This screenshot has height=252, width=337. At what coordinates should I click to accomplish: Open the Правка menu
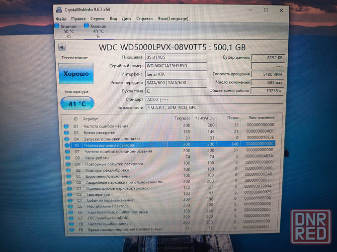[x=78, y=19]
